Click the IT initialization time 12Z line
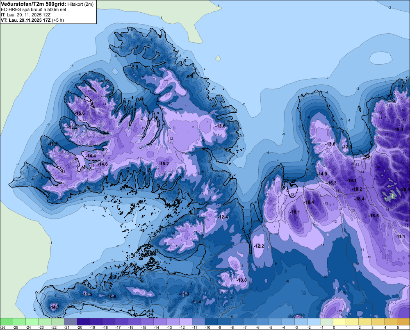The height and width of the screenshot is (330, 410). pyautogui.click(x=25, y=15)
